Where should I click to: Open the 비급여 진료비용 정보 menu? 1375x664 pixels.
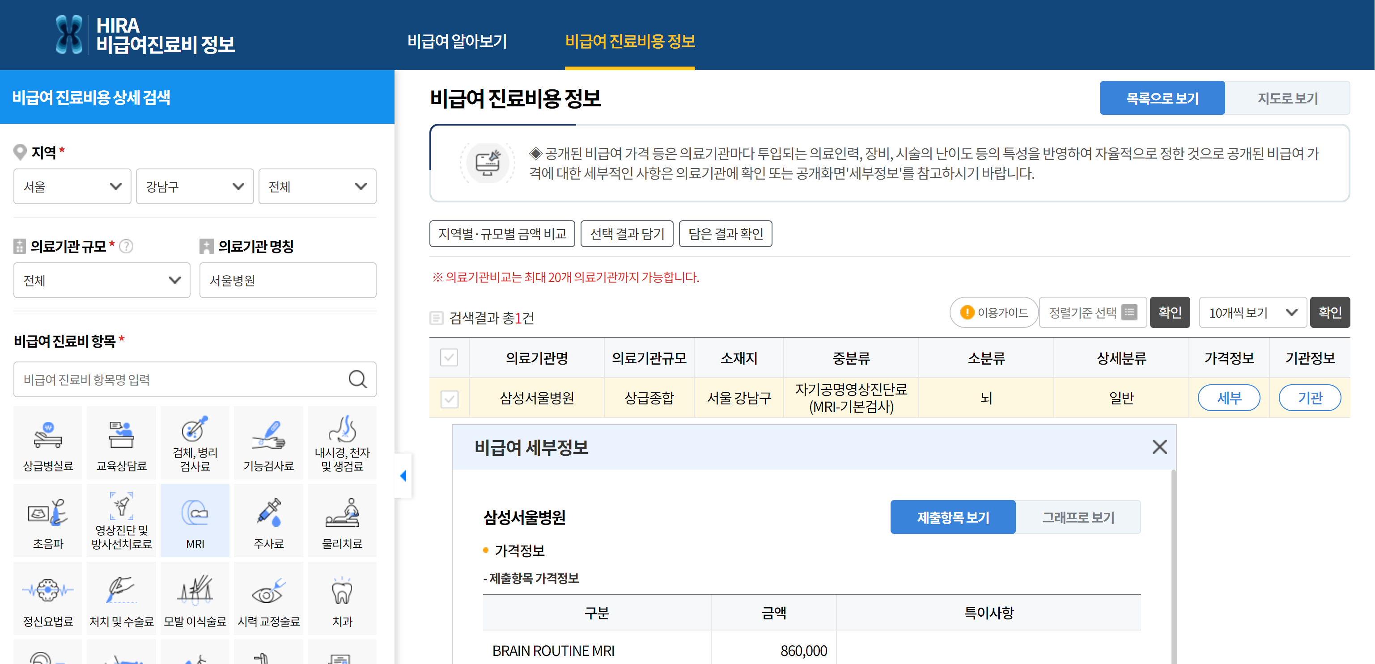pos(630,41)
